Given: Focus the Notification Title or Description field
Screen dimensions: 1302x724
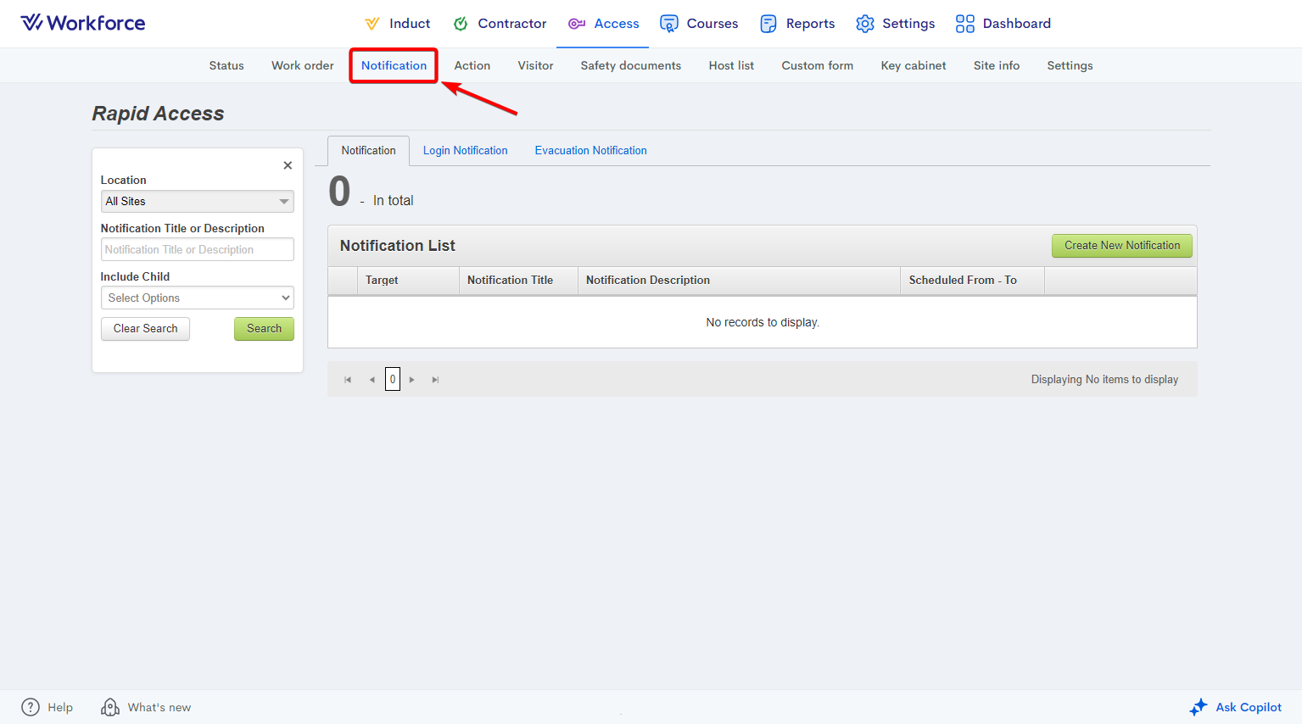Looking at the screenshot, I should [197, 249].
